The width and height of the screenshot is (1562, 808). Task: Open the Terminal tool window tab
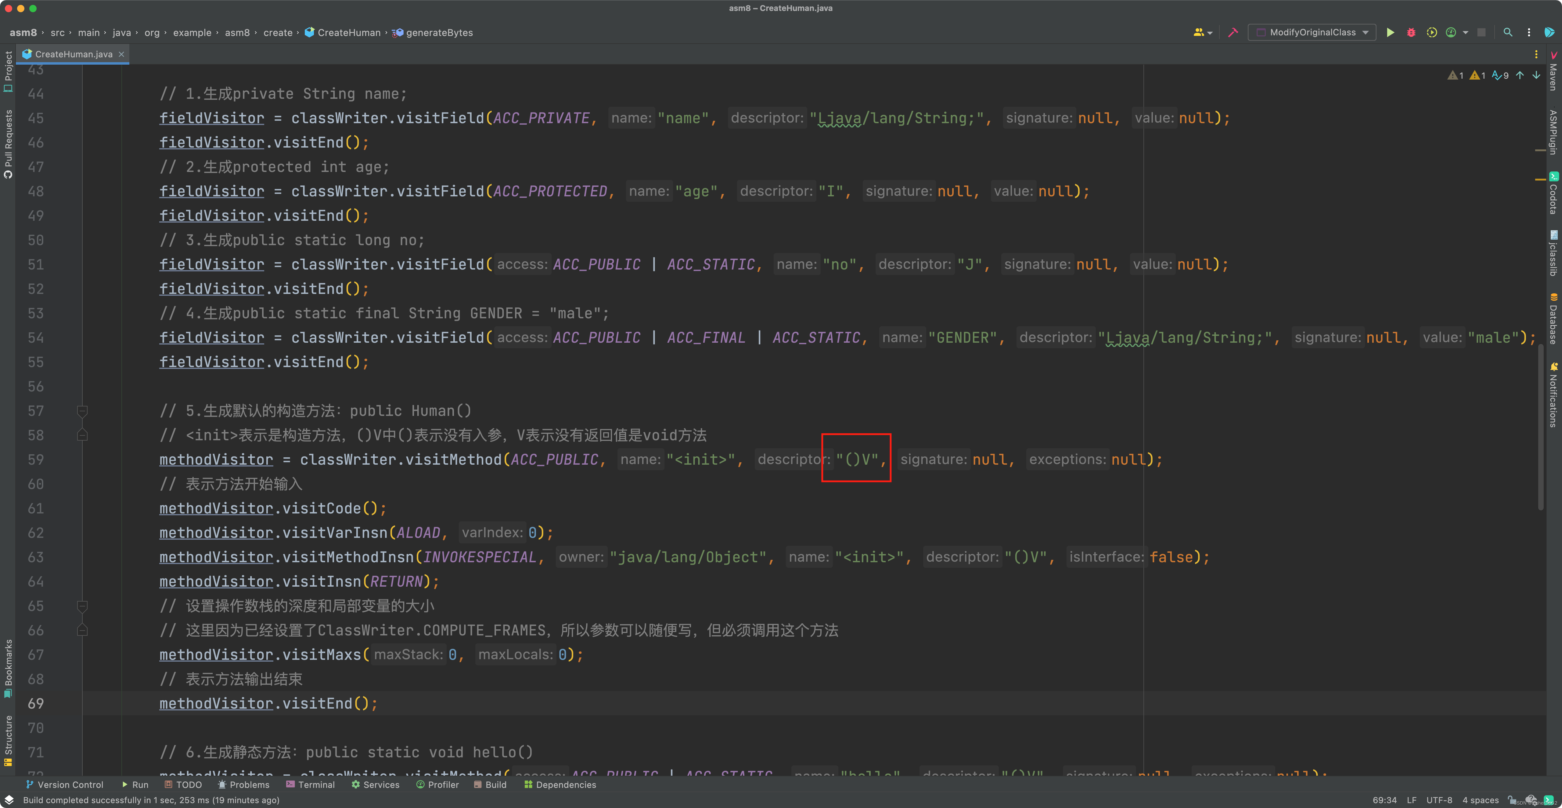tap(310, 784)
